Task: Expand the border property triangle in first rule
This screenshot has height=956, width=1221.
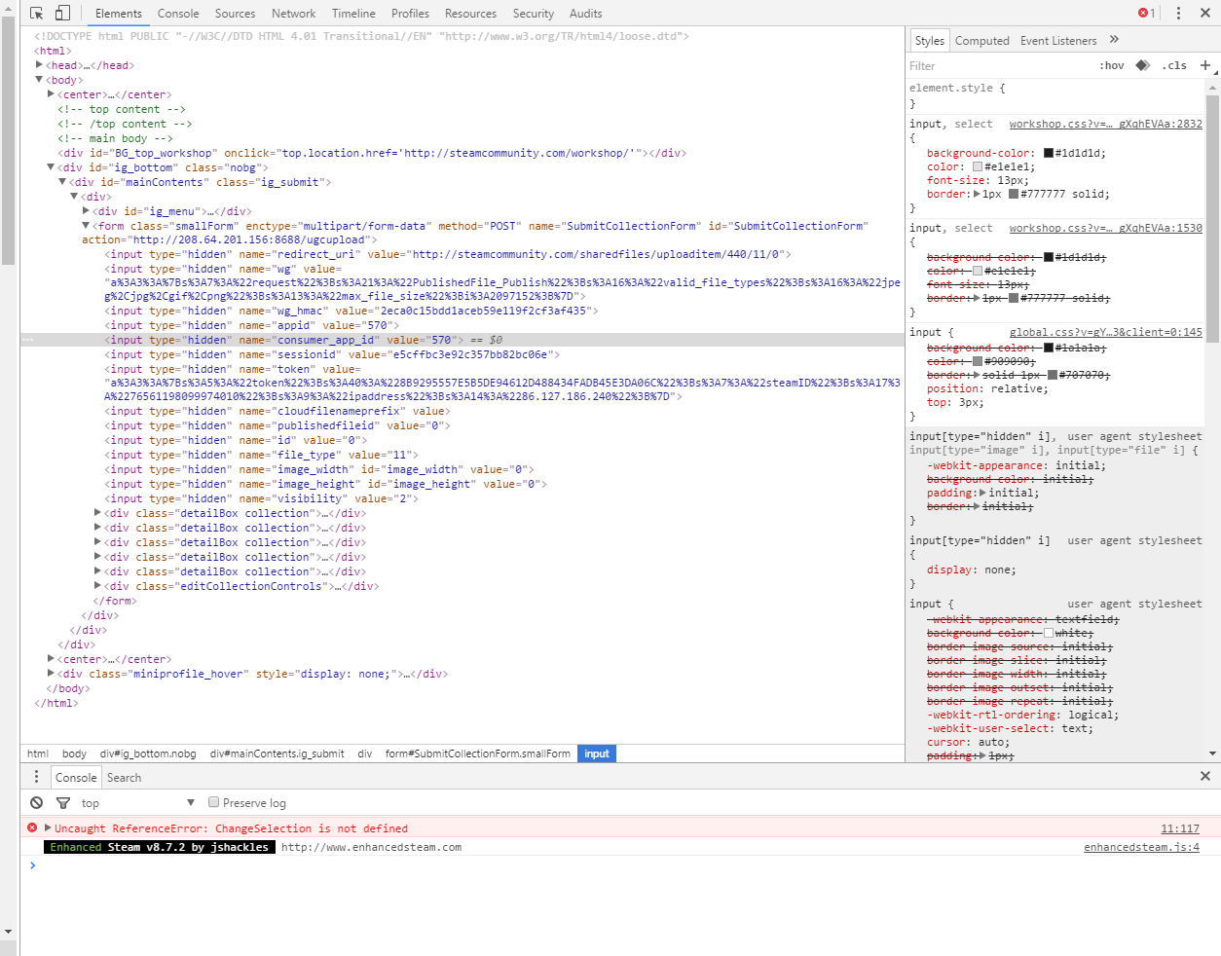Action: pos(977,194)
